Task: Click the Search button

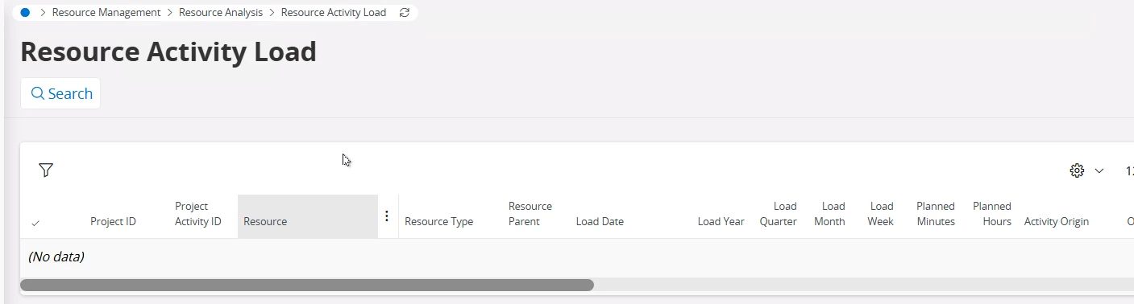Action: tap(60, 93)
